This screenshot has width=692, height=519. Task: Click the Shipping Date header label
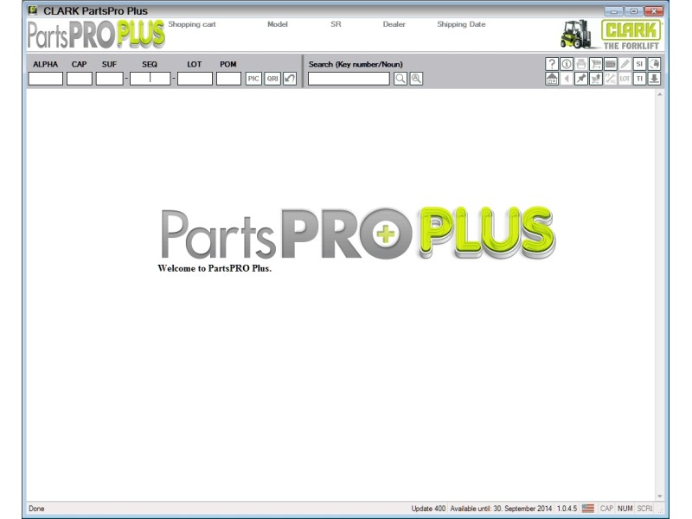[461, 24]
